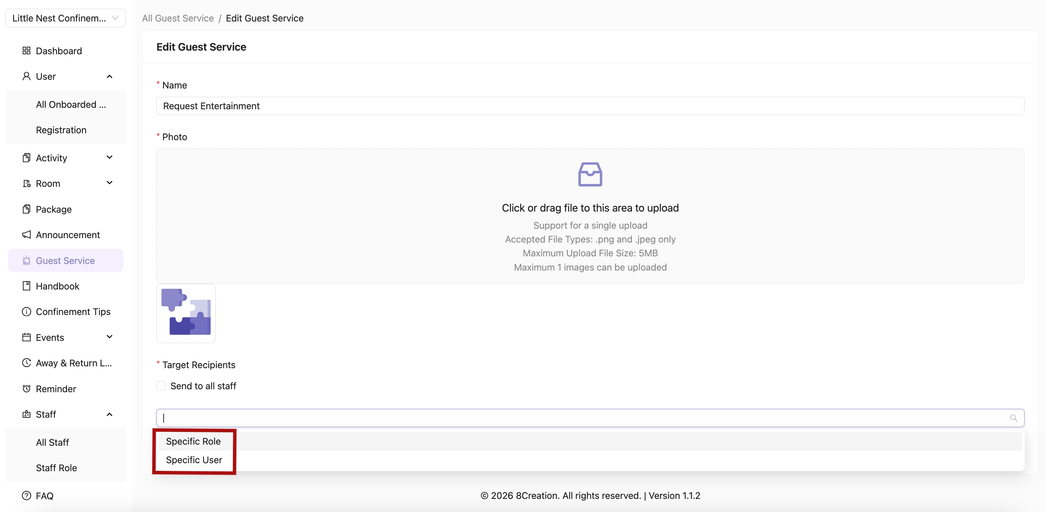The image size is (1046, 512).
Task: Go to All Guest Service breadcrumb
Action: click(178, 18)
